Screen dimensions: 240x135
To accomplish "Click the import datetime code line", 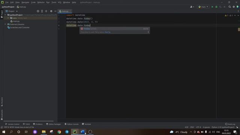I will tap(76, 15).
